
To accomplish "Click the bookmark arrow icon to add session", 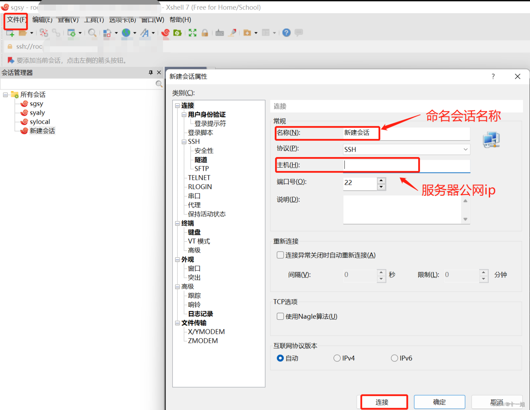I will 11,60.
